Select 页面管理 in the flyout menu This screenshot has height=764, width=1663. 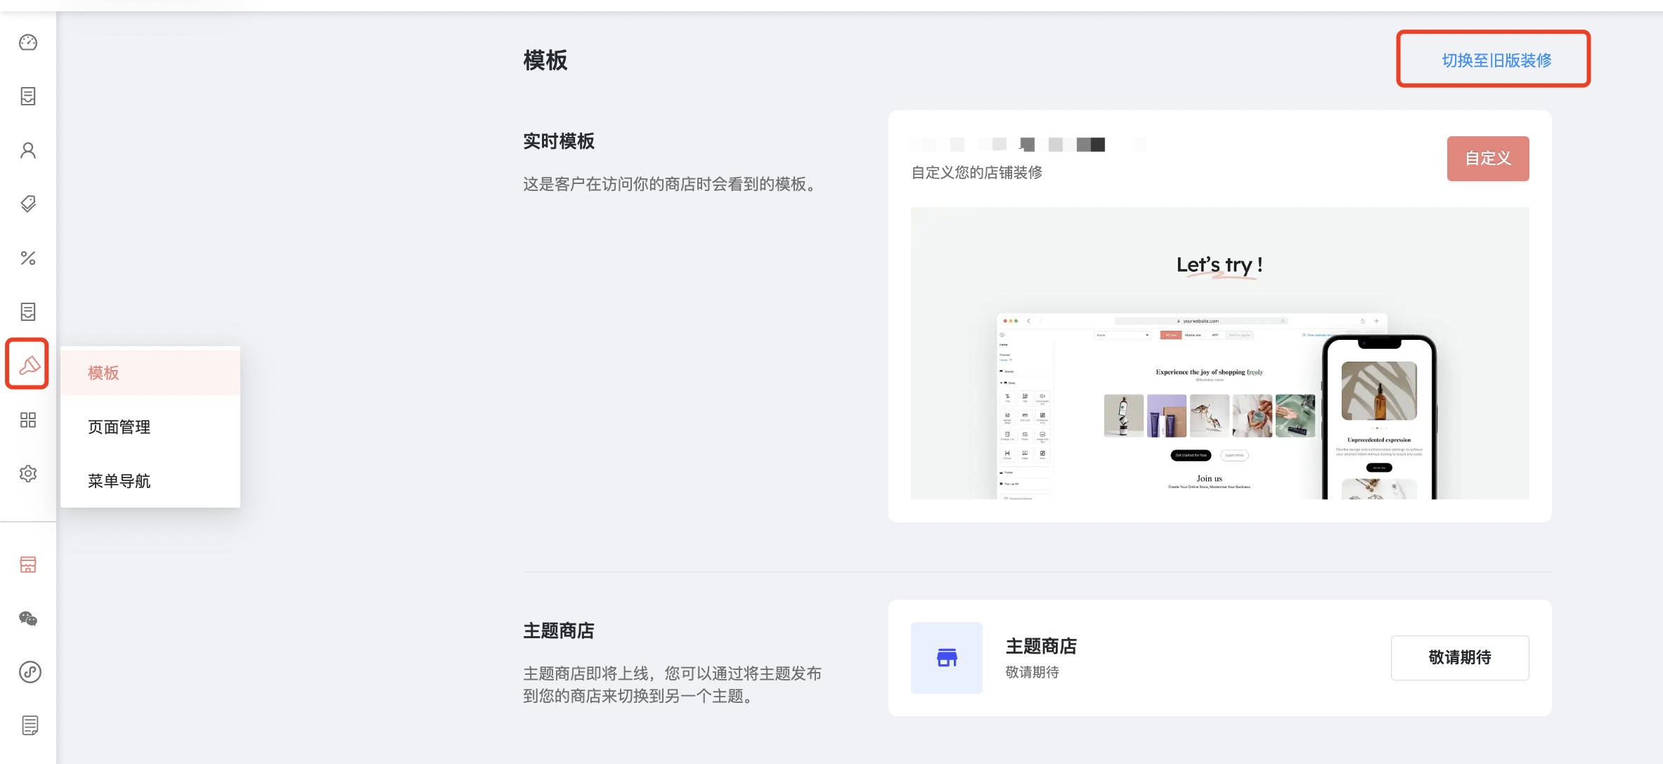point(150,427)
